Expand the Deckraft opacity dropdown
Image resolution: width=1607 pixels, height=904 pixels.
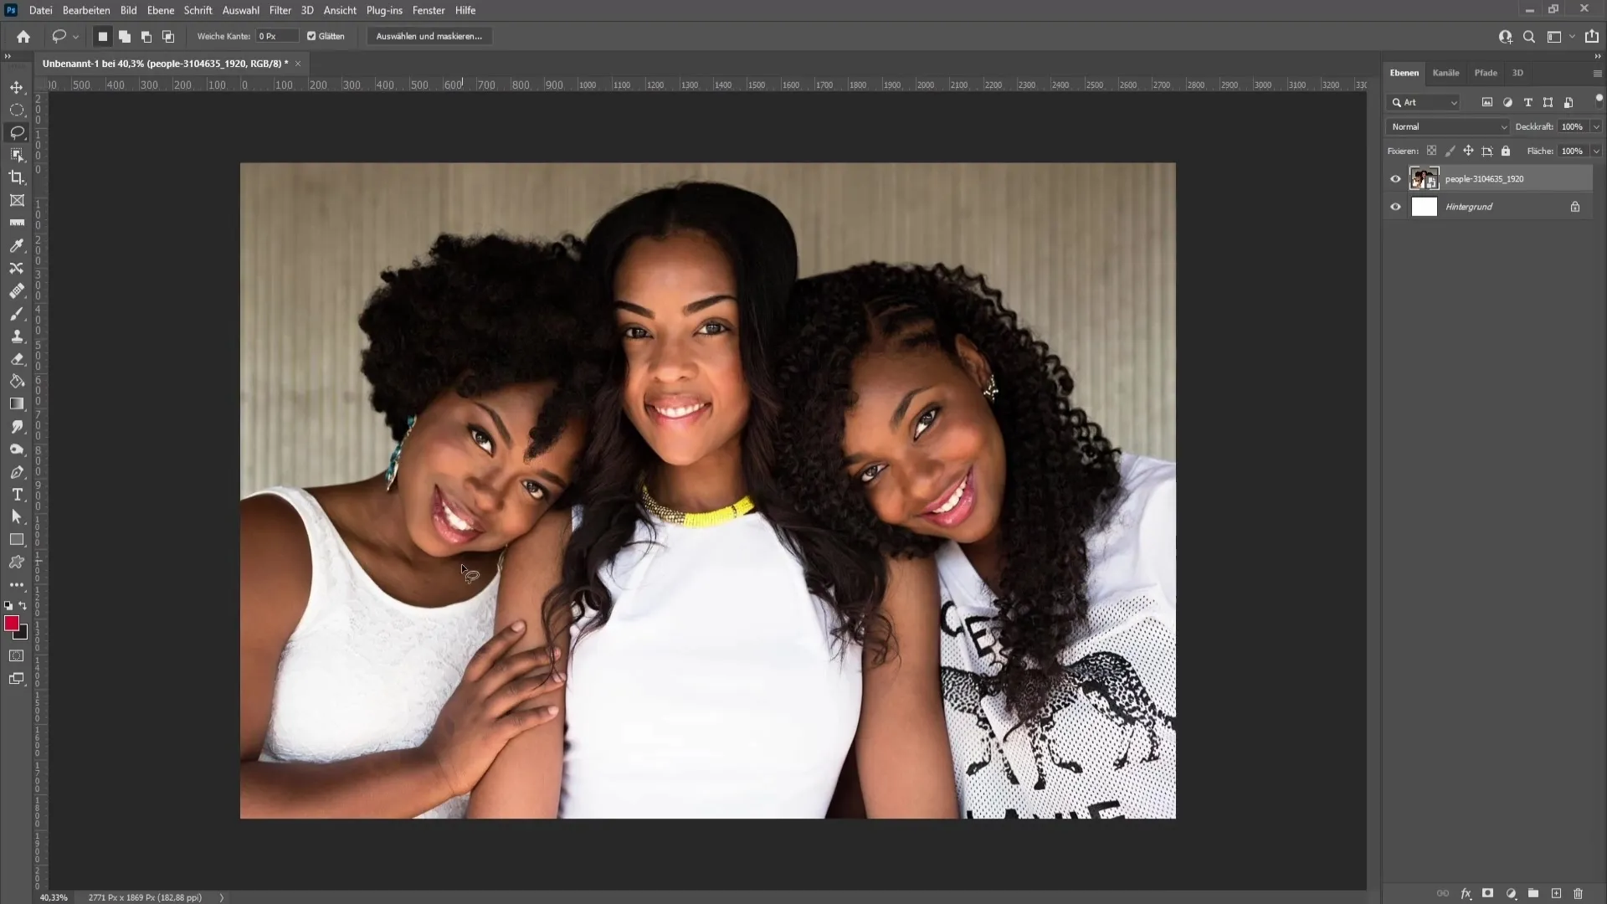(1592, 126)
